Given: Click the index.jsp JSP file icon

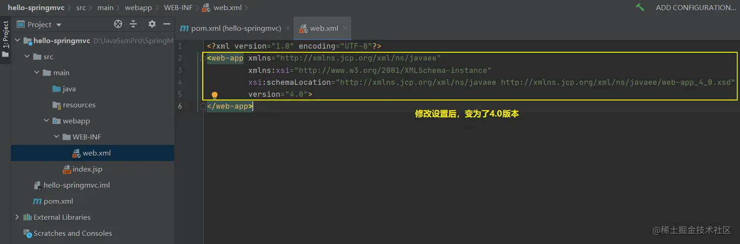Looking at the screenshot, I should pos(67,169).
